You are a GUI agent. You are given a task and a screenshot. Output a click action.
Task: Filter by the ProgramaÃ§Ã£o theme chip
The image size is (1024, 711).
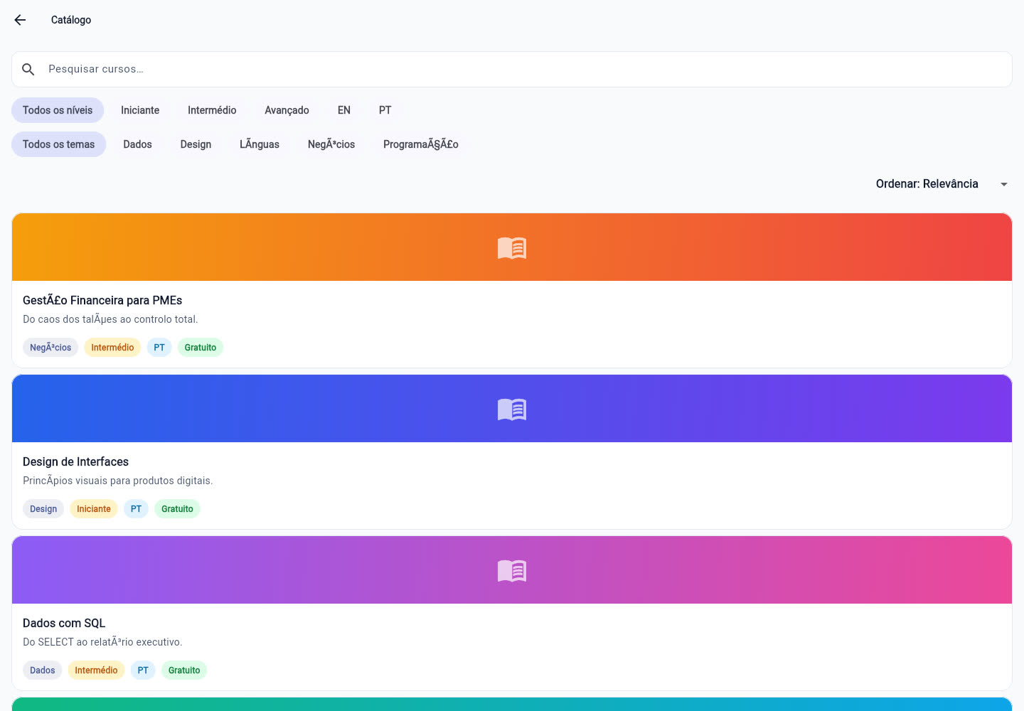coord(421,144)
